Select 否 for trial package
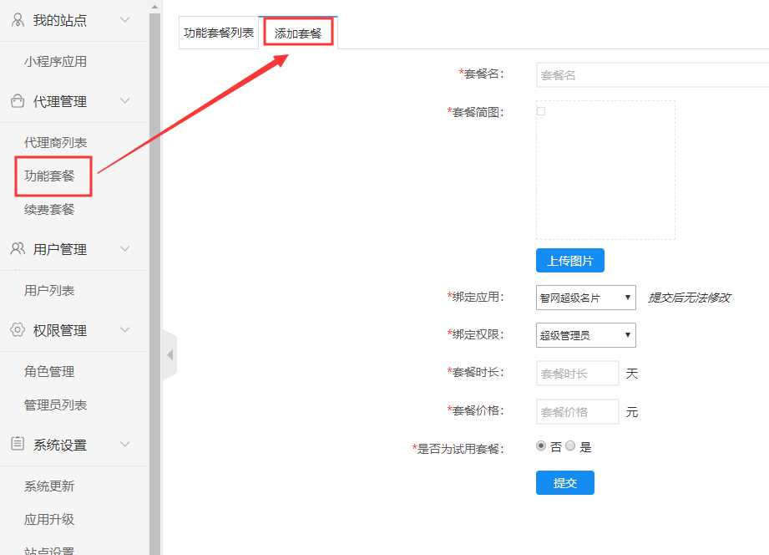Screen dimensions: 769x555 (x=541, y=446)
